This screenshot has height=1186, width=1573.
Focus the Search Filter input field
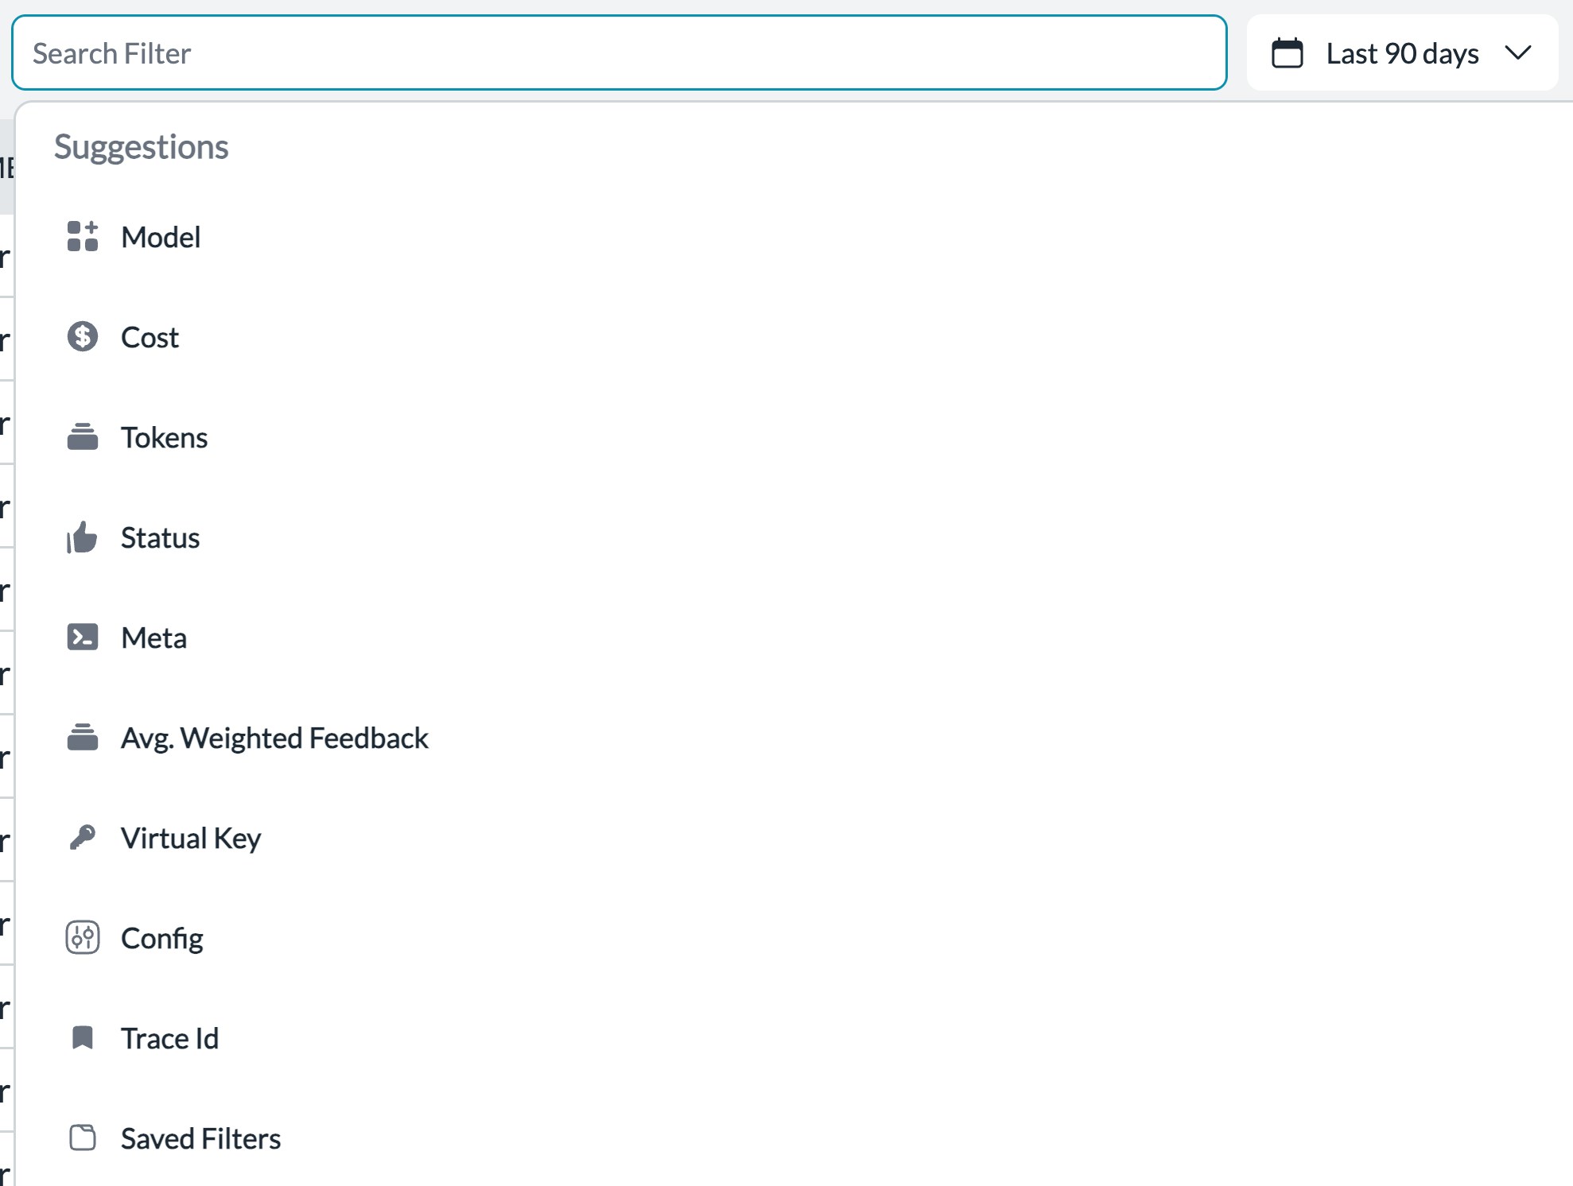pyautogui.click(x=619, y=53)
